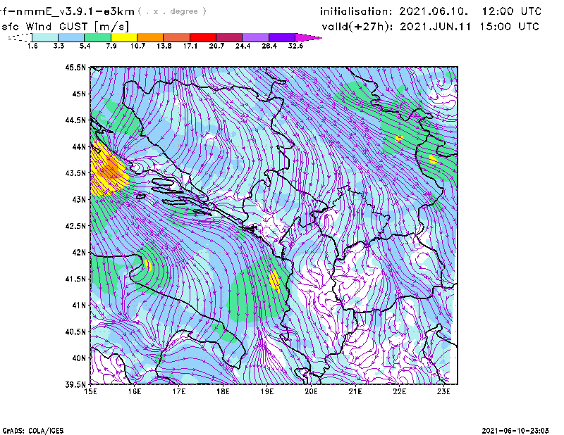Click the 'valid(+27h):' label
The width and height of the screenshot is (564, 435).
pyautogui.click(x=357, y=27)
